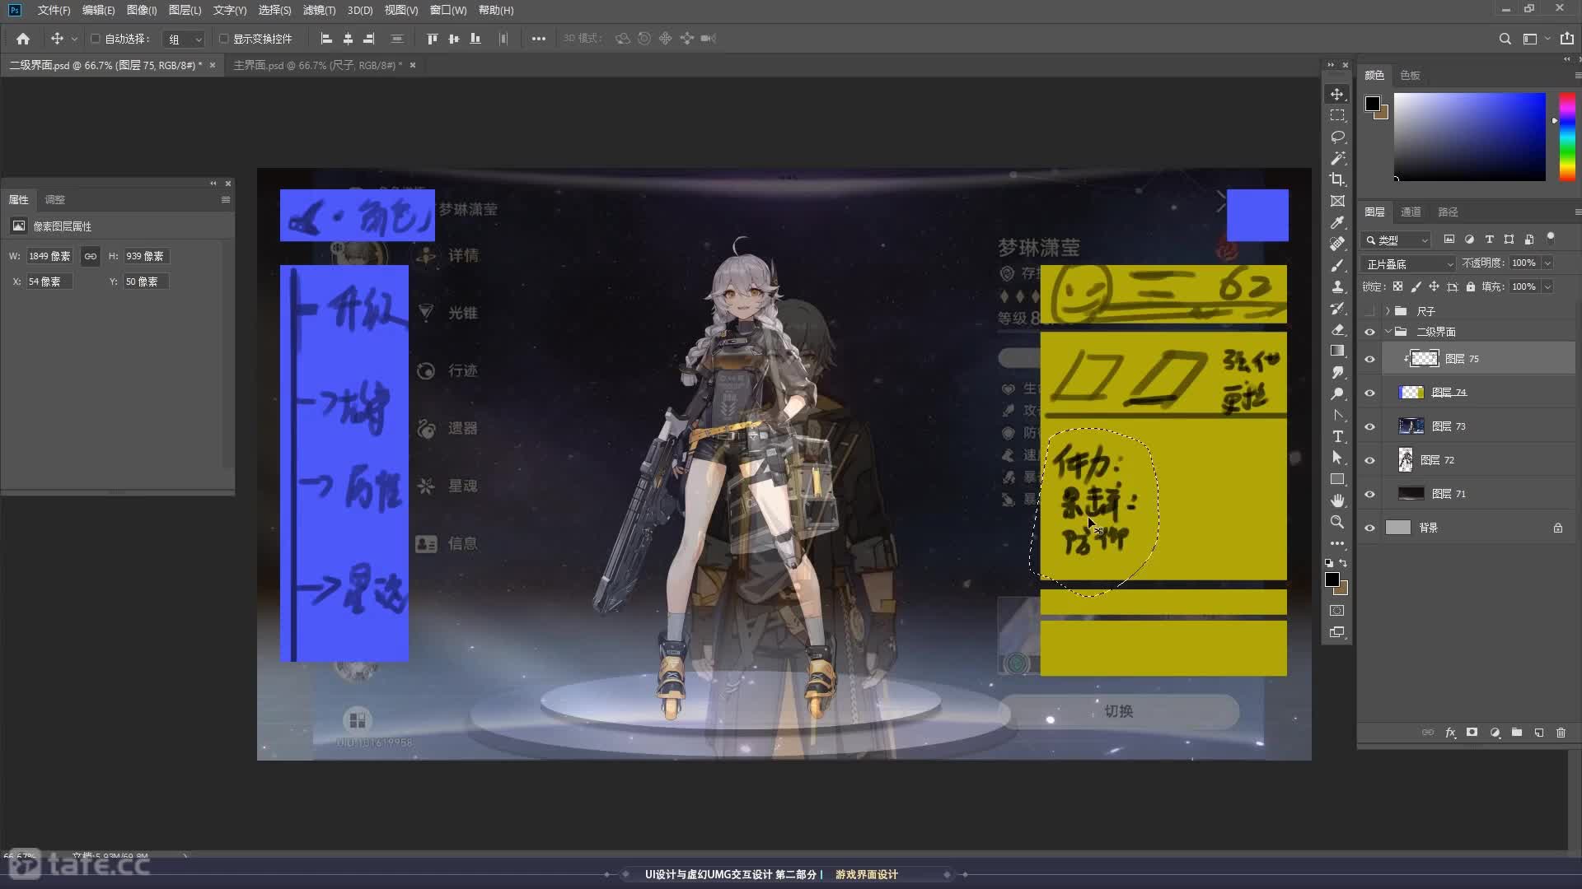Open the 滤镜(T) menu
1582x889 pixels.
pyautogui.click(x=319, y=10)
